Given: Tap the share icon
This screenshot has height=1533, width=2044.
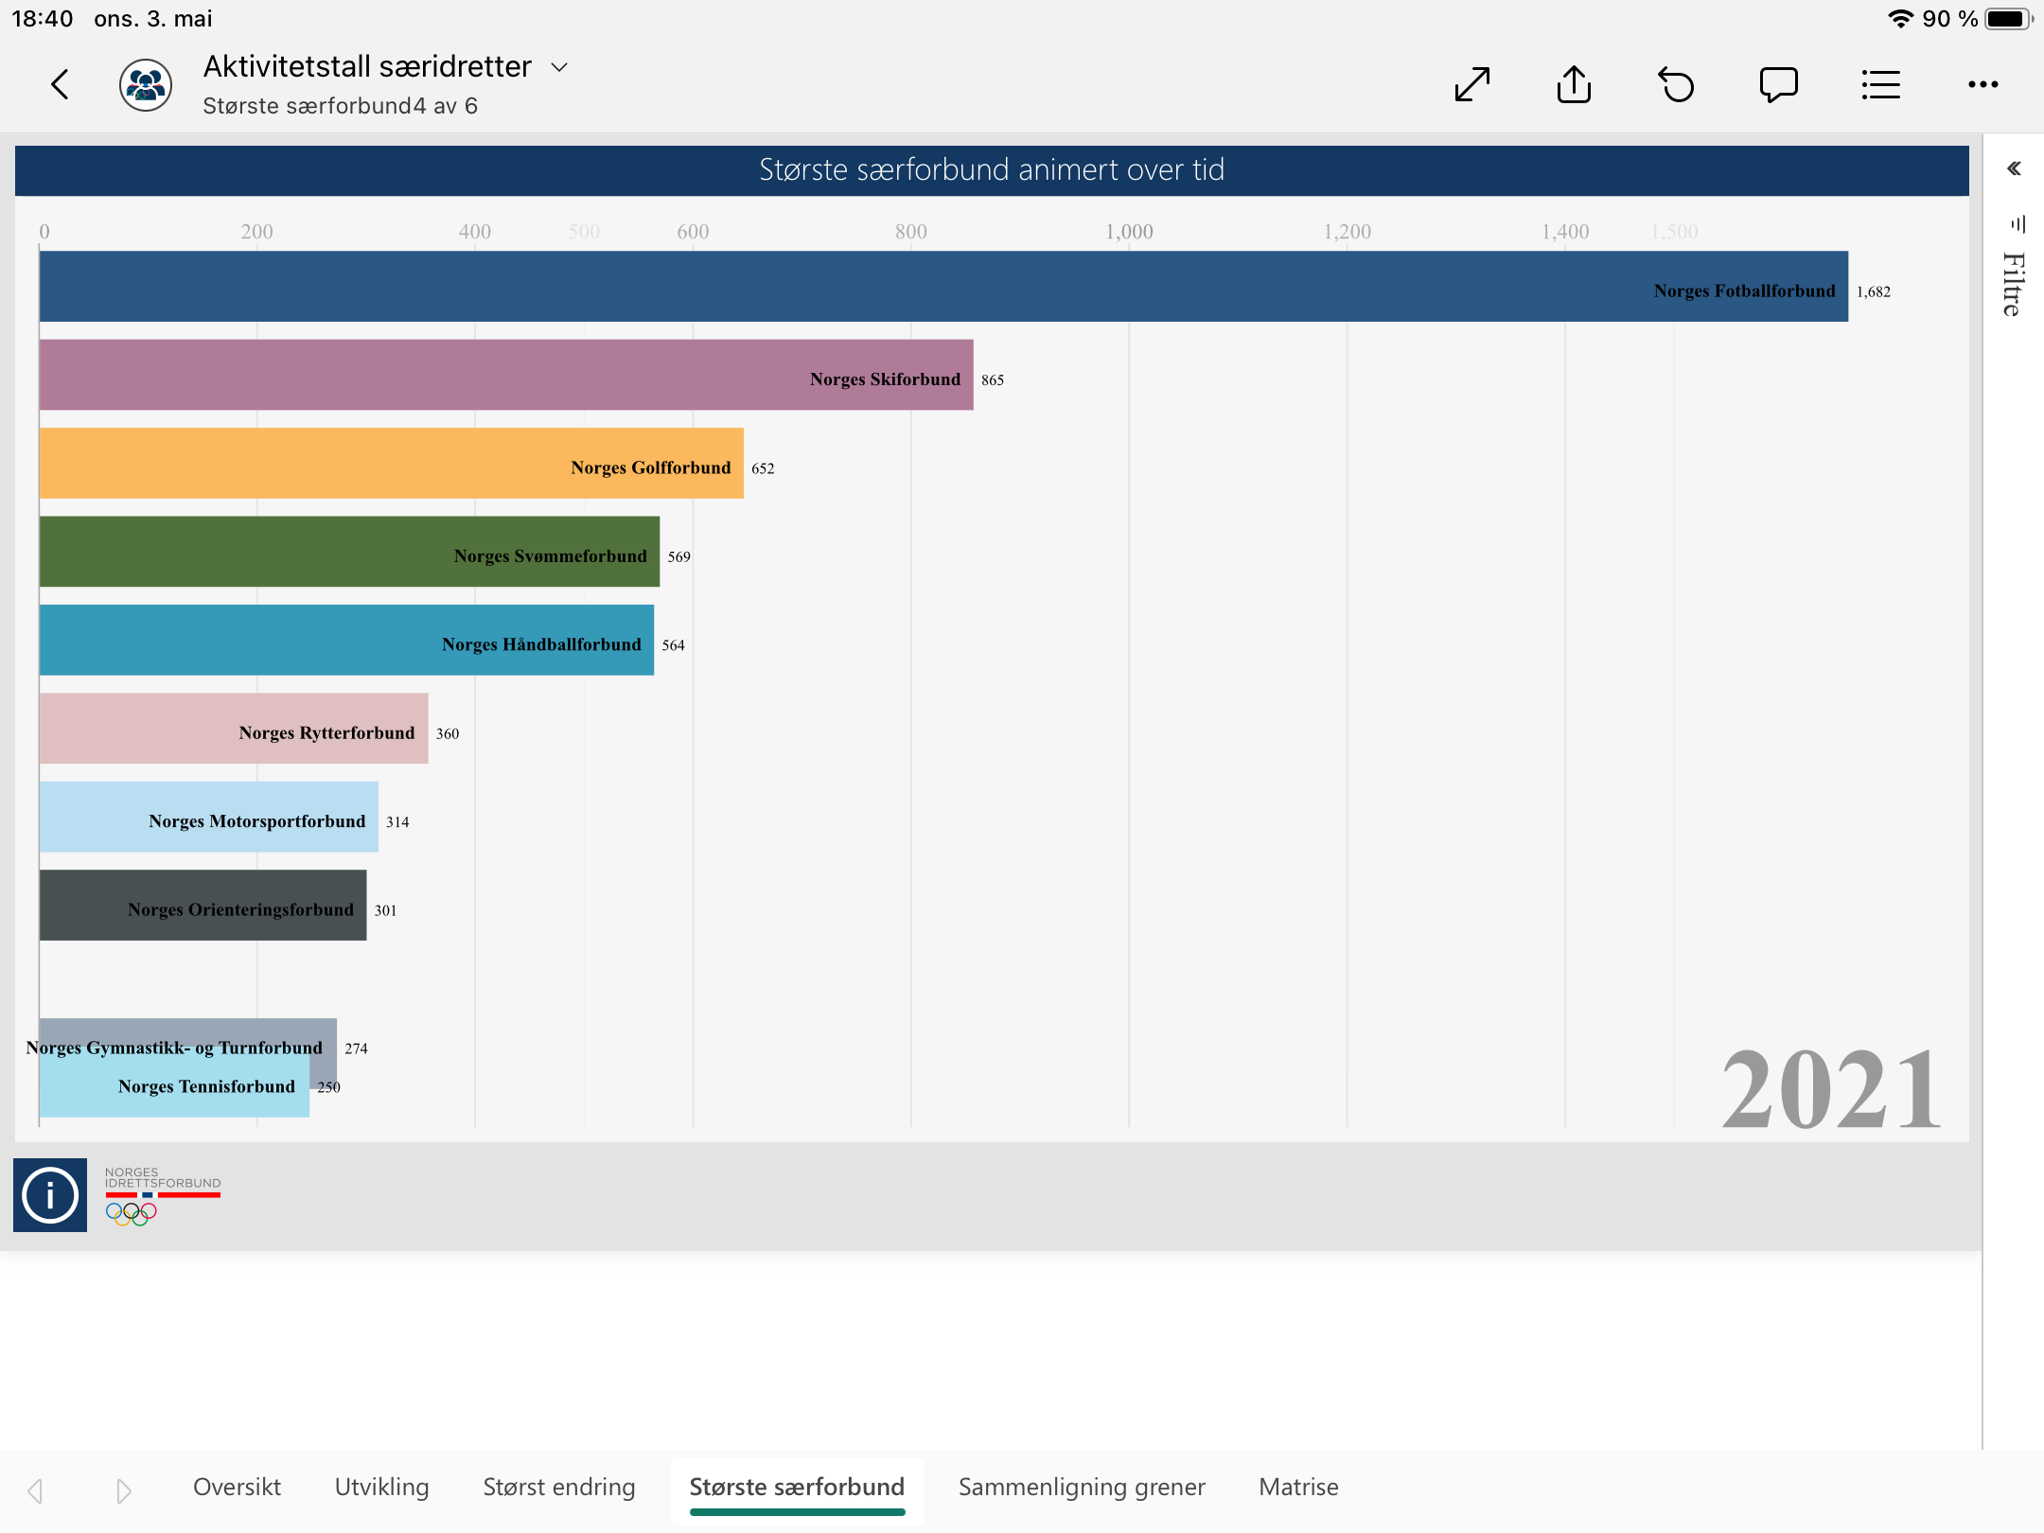Looking at the screenshot, I should point(1575,84).
